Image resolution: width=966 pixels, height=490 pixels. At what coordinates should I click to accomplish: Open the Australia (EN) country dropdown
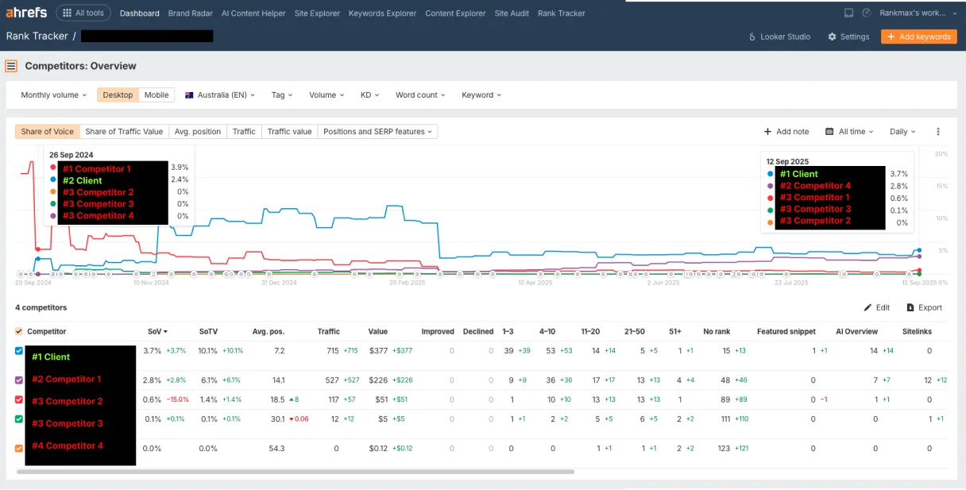pos(220,95)
